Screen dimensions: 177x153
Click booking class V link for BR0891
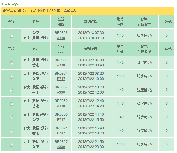[151, 63]
